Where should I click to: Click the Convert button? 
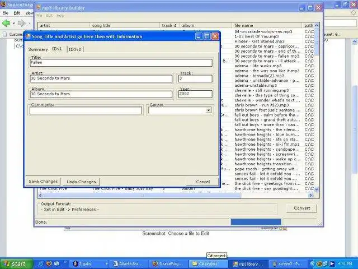click(302, 208)
